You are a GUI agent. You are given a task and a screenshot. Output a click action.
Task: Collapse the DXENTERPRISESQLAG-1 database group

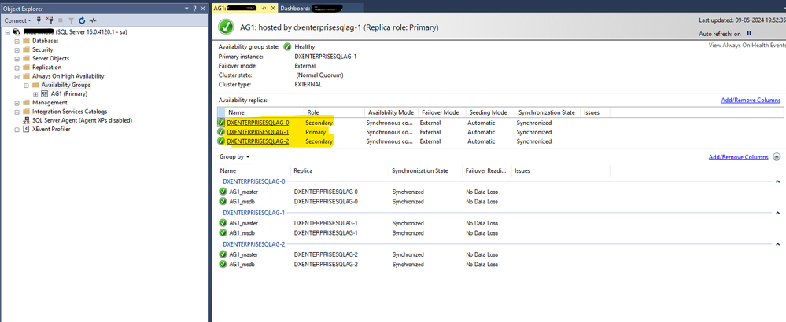click(777, 213)
